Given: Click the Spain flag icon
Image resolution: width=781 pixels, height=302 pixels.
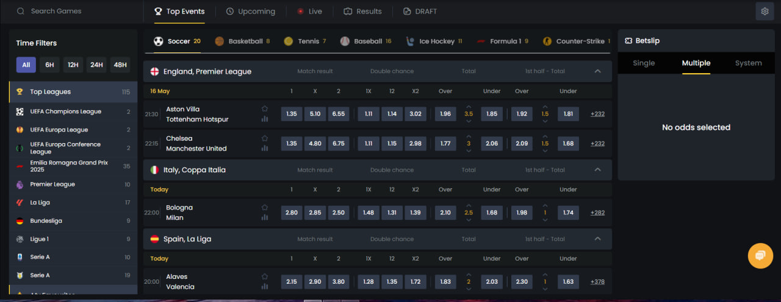Looking at the screenshot, I should [154, 239].
